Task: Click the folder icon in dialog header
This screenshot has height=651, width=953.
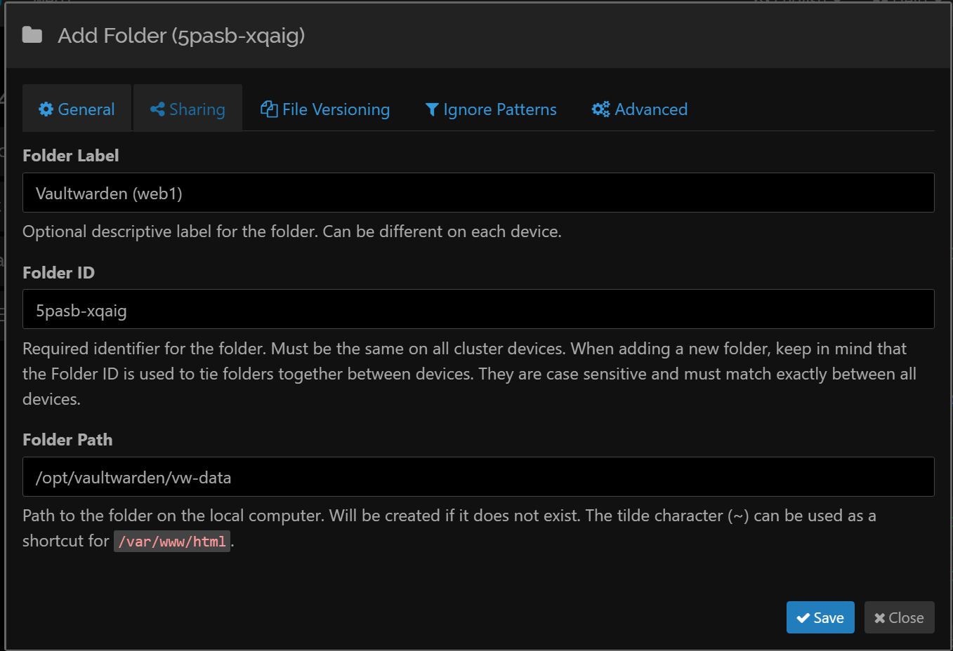Action: 32,35
